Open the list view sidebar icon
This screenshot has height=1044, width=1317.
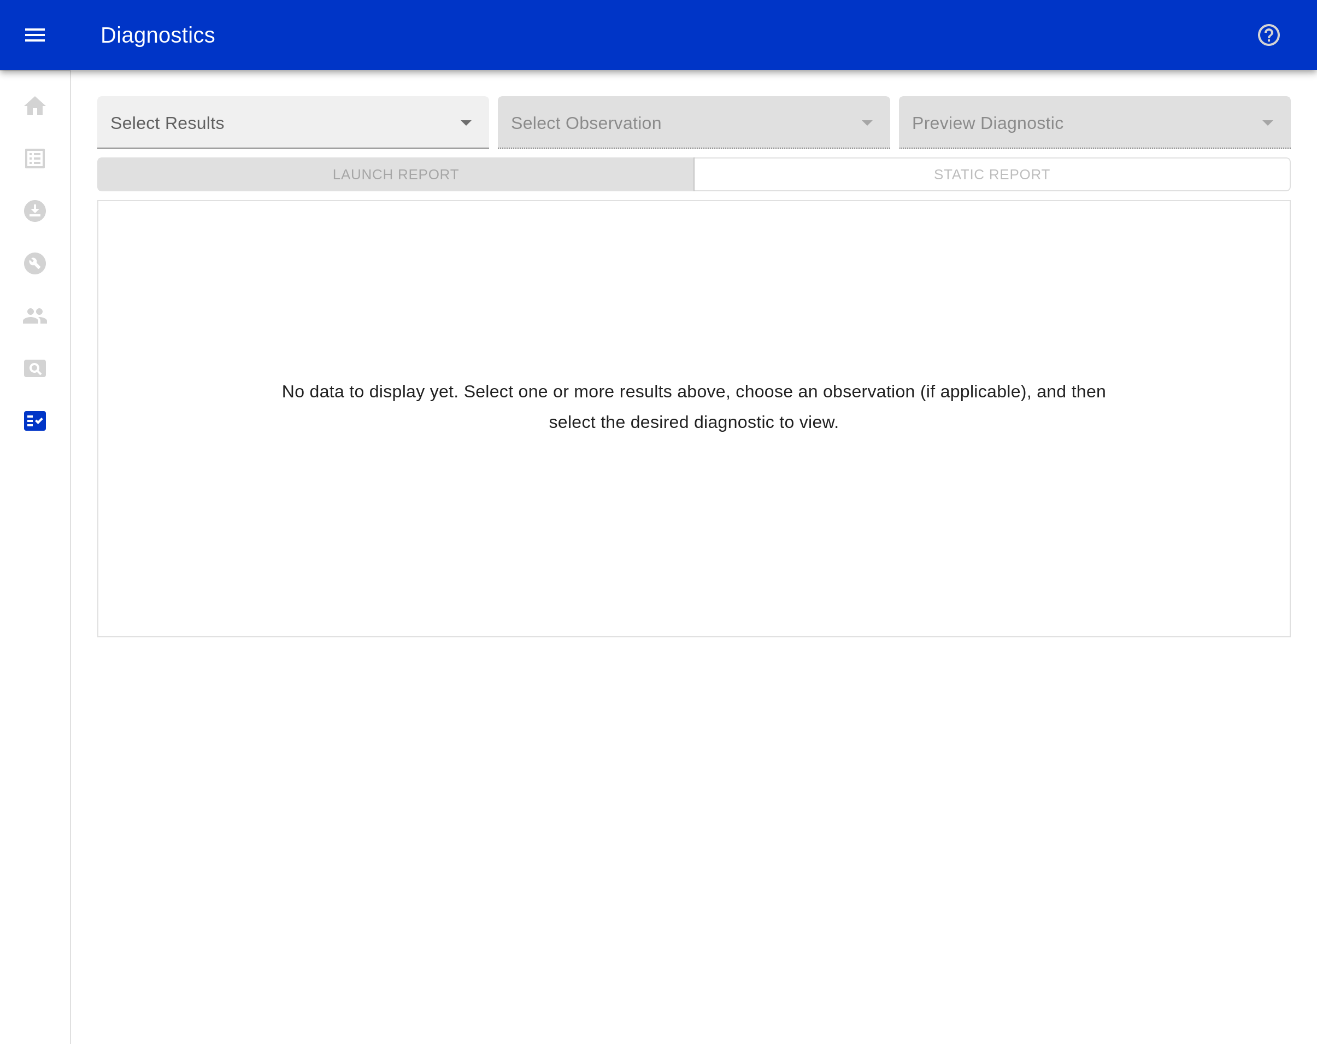pyautogui.click(x=35, y=159)
